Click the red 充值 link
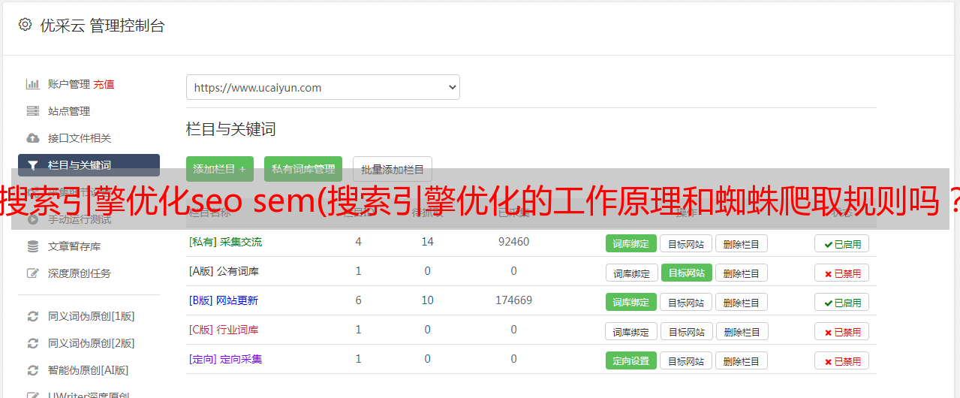The height and width of the screenshot is (398, 960). [104, 84]
